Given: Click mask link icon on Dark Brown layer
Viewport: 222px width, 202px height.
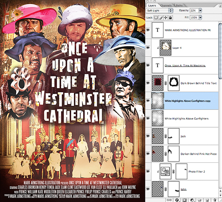Looking at the screenshot, I should [x=165, y=83].
